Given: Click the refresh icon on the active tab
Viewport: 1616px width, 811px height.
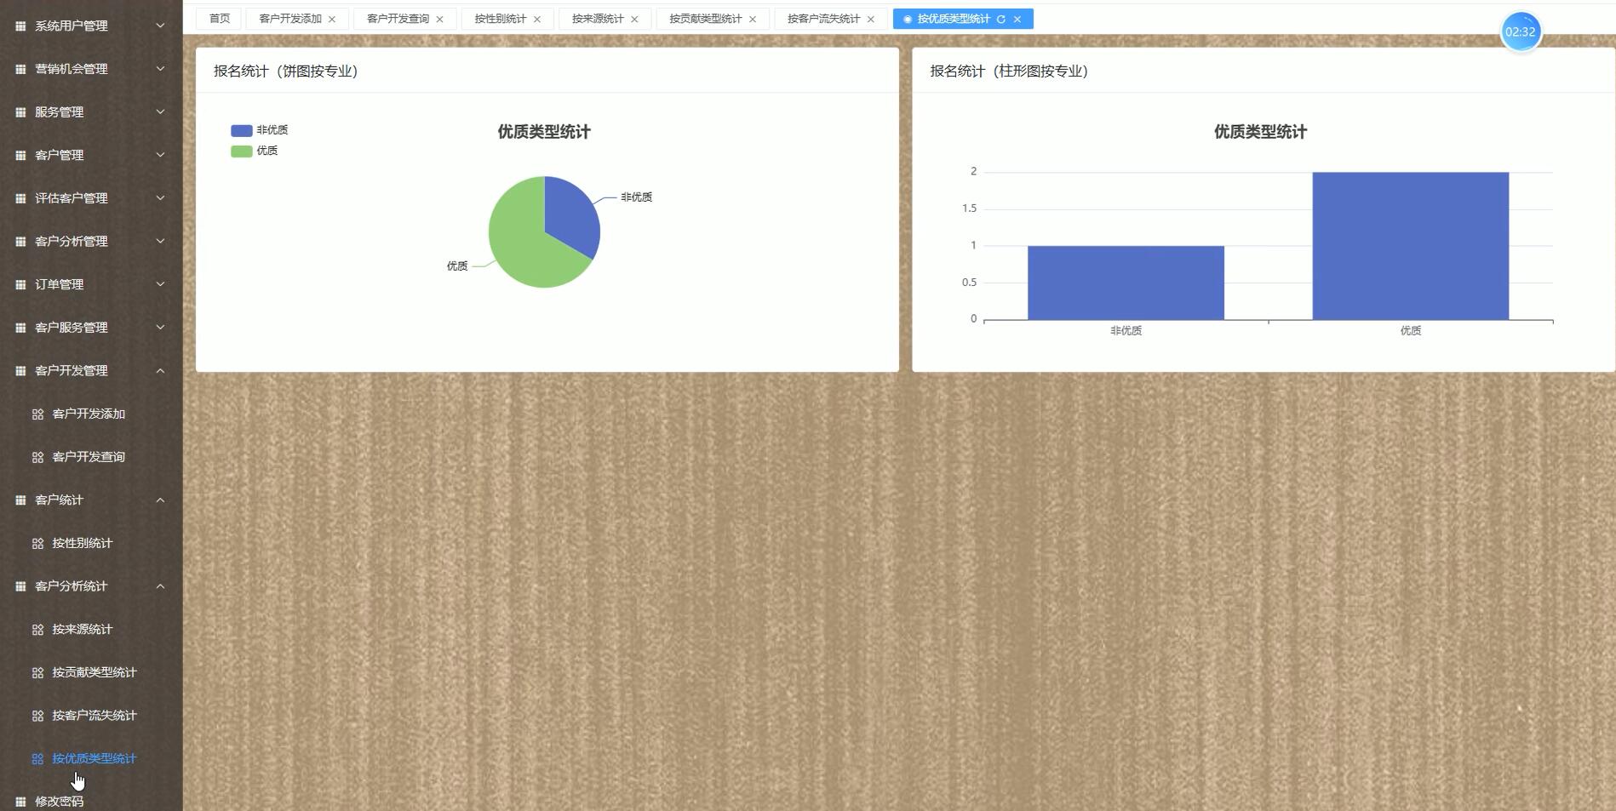Looking at the screenshot, I should coord(1001,19).
